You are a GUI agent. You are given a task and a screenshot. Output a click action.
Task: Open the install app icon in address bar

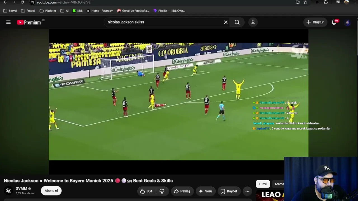tap(298, 2)
